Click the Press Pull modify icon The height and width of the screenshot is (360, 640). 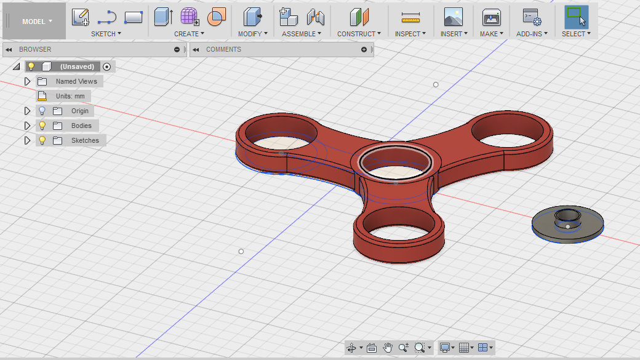coord(253,17)
